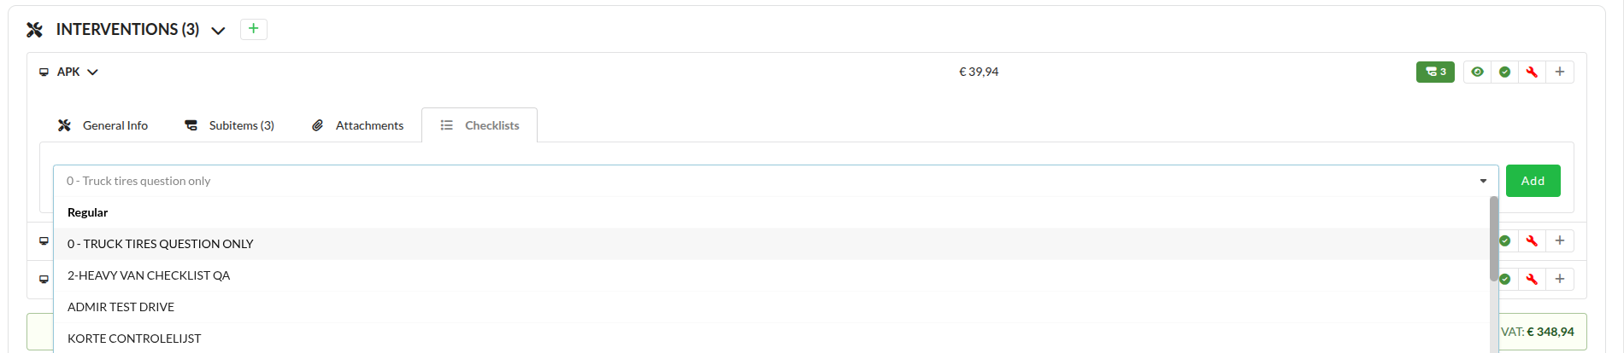Click the plus icon in third intervention row
The height and width of the screenshot is (353, 1624).
pyautogui.click(x=1560, y=279)
